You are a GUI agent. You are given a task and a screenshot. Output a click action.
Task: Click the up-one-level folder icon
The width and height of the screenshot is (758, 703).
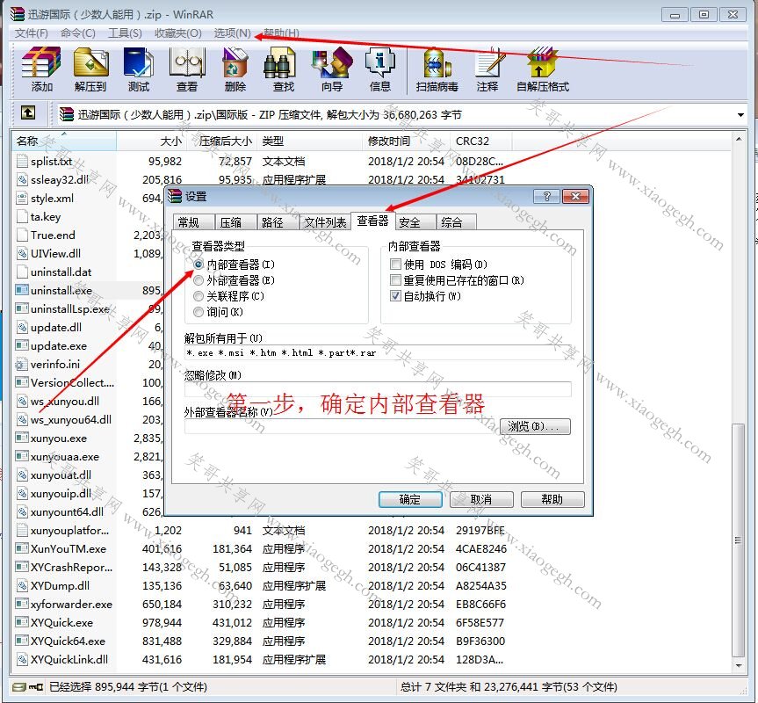28,113
